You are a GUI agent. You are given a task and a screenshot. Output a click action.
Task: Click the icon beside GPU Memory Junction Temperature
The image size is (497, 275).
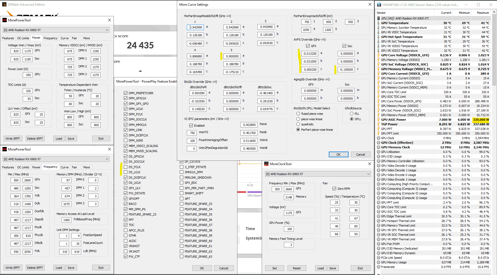pos(379,28)
